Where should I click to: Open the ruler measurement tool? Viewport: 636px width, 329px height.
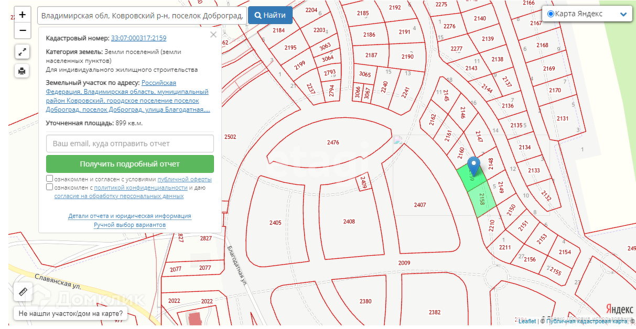pos(23,292)
